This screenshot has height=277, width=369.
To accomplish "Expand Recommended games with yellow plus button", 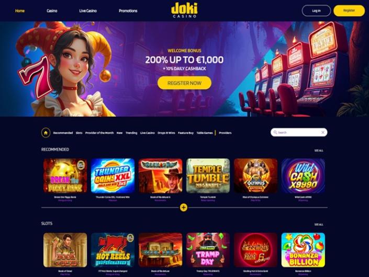I will [184, 207].
